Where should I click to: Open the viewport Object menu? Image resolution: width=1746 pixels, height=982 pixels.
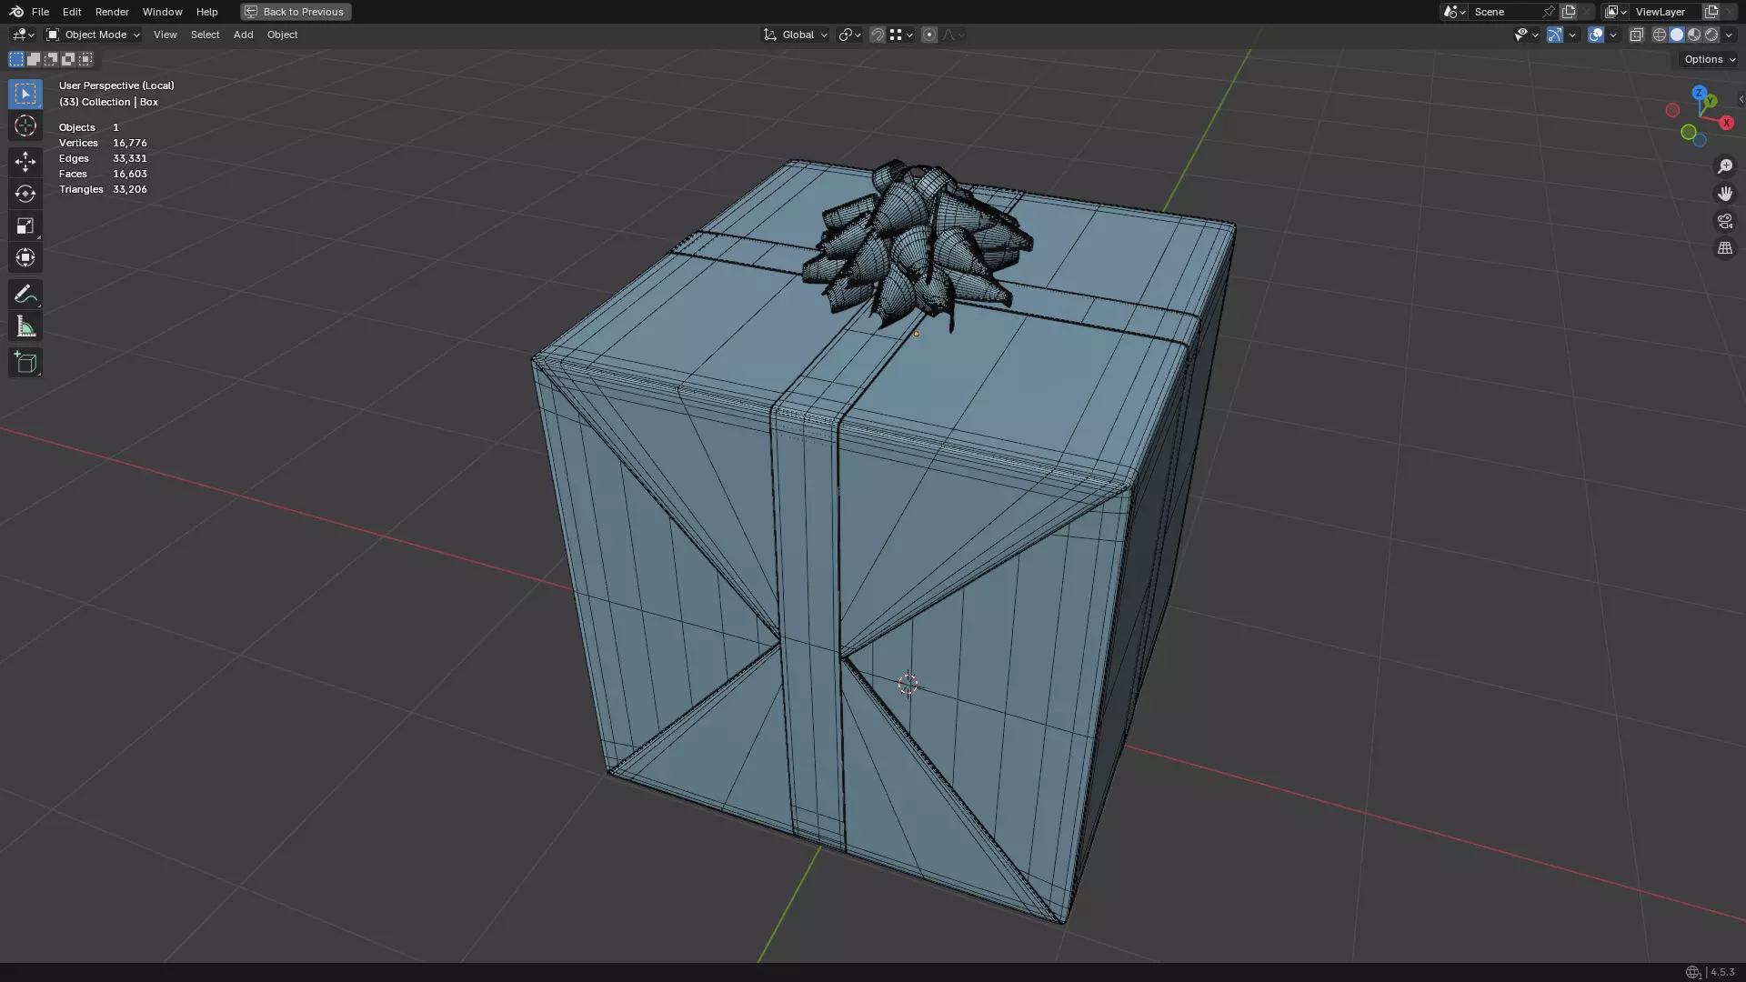[x=282, y=35]
